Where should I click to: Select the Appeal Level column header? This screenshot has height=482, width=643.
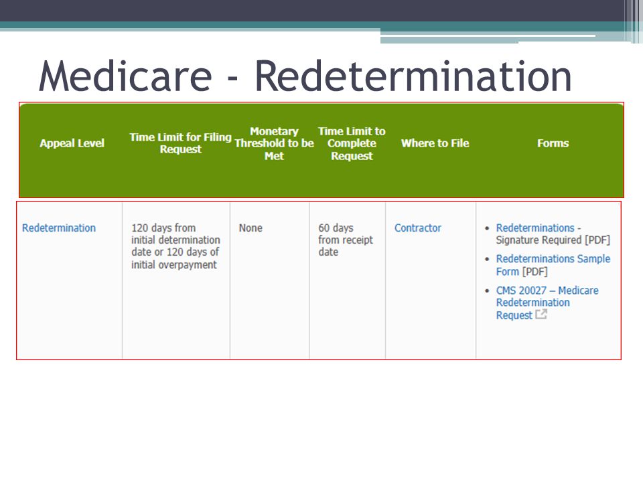point(72,143)
